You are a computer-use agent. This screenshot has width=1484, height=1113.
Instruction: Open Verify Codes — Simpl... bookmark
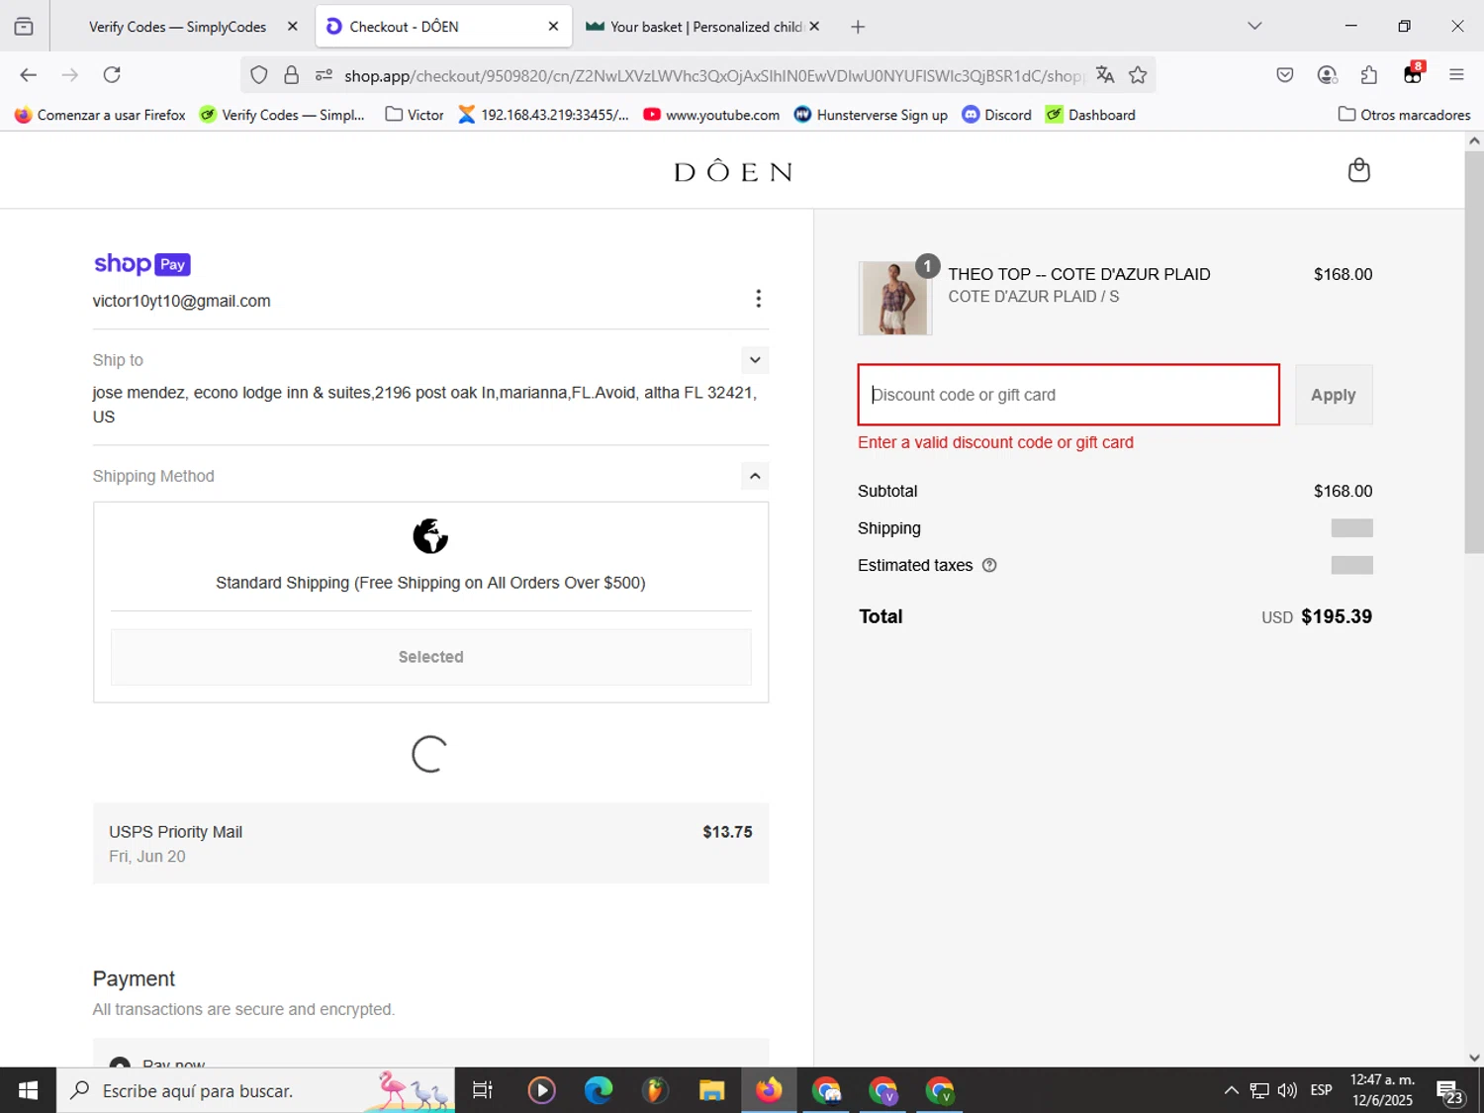click(283, 115)
